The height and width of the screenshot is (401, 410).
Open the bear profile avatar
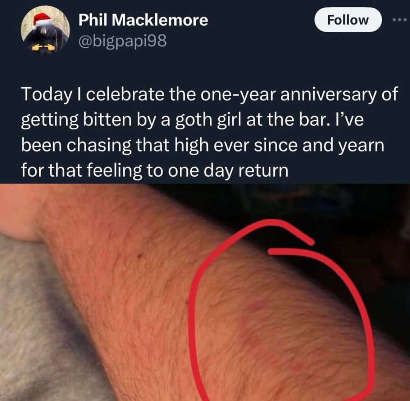tap(45, 30)
